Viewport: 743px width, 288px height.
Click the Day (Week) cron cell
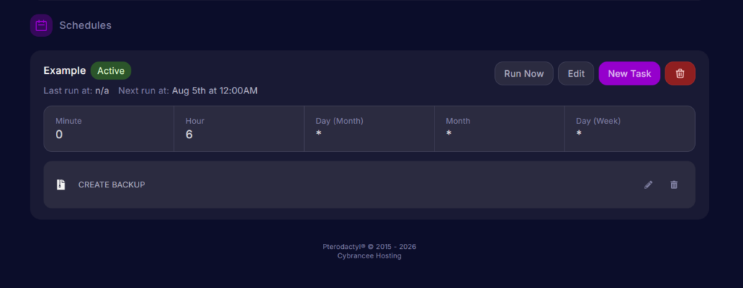pyautogui.click(x=630, y=129)
